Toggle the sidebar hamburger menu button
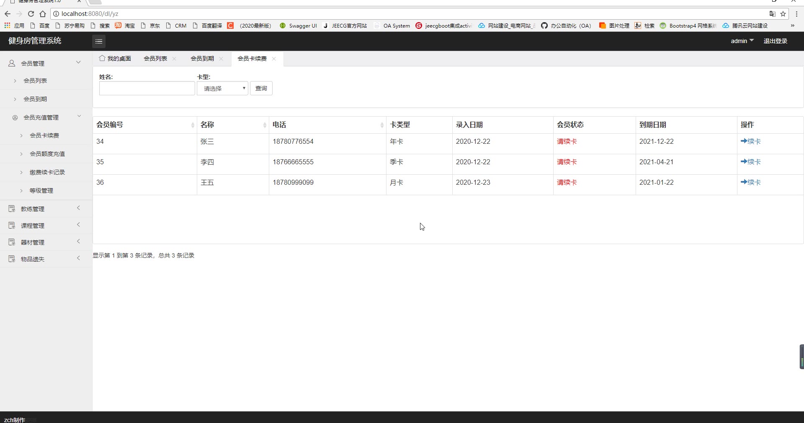Viewport: 804px width, 423px height. (99, 41)
